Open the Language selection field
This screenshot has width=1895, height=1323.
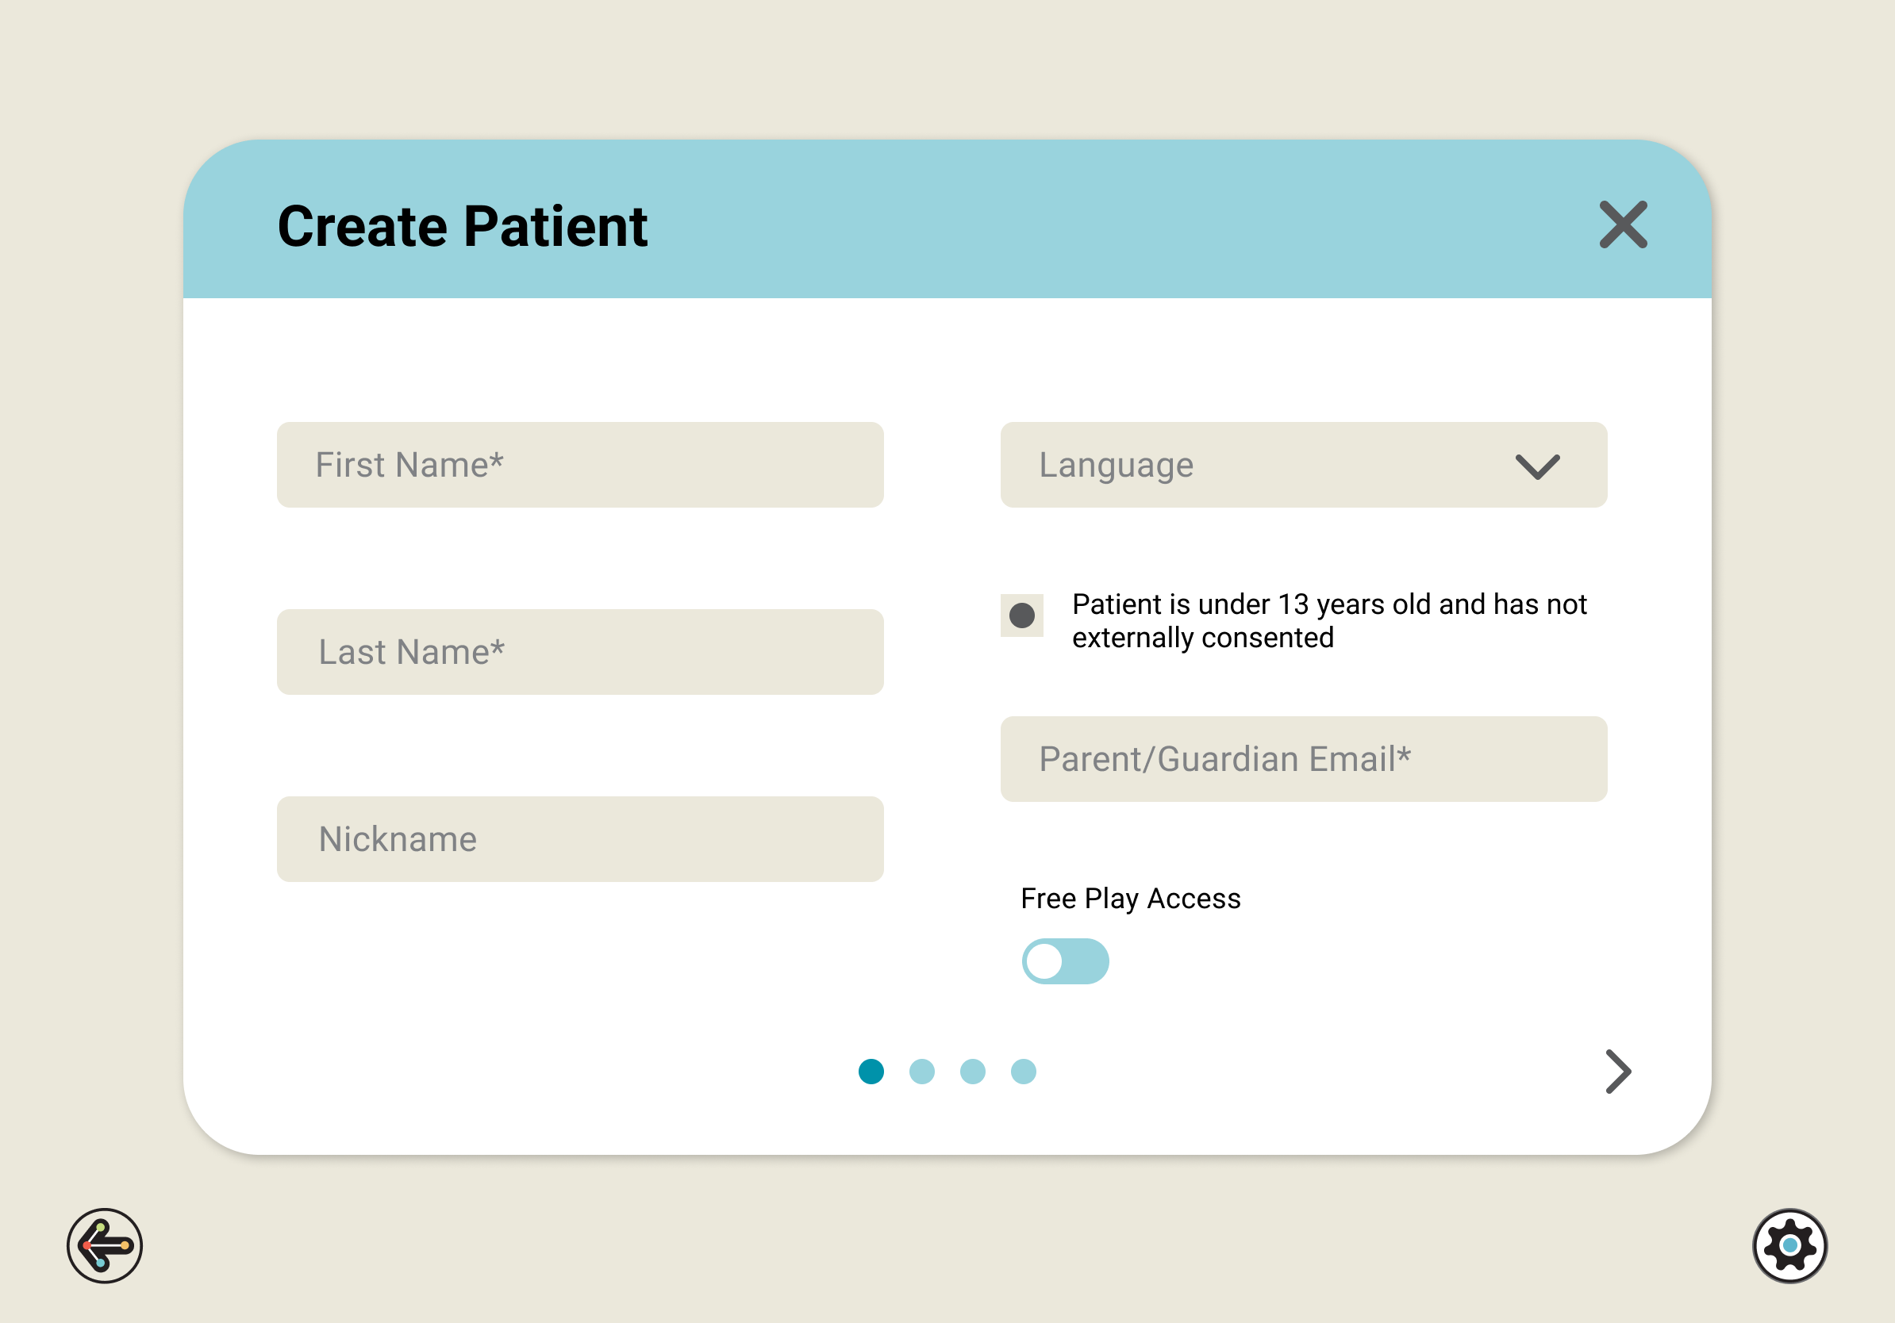click(x=1255, y=466)
